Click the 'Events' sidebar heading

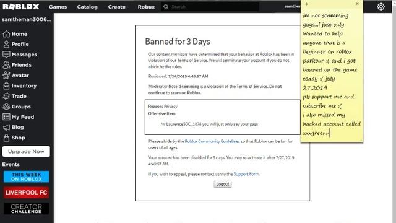tap(11, 164)
